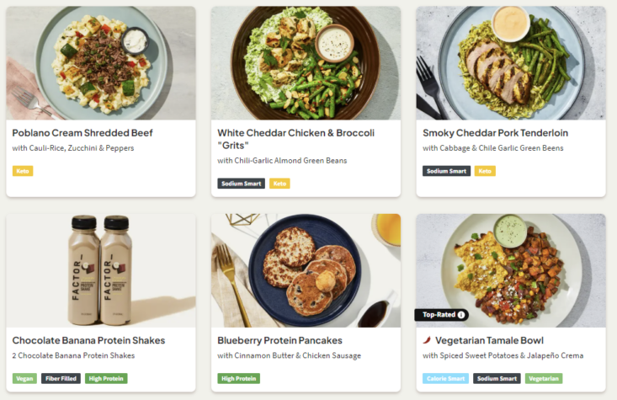The height and width of the screenshot is (400, 617).
Task: Click Sodium Smart tag on White Cheddar Chicken
Action: click(242, 183)
